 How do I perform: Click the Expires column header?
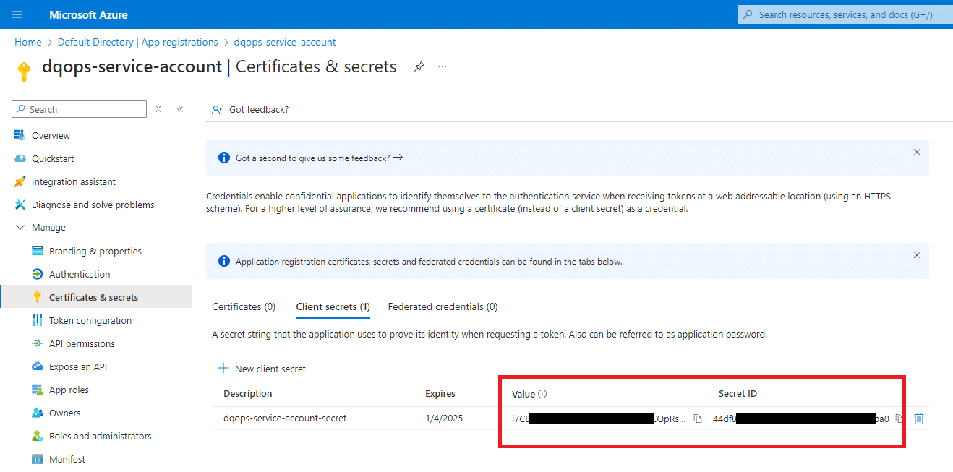[440, 394]
